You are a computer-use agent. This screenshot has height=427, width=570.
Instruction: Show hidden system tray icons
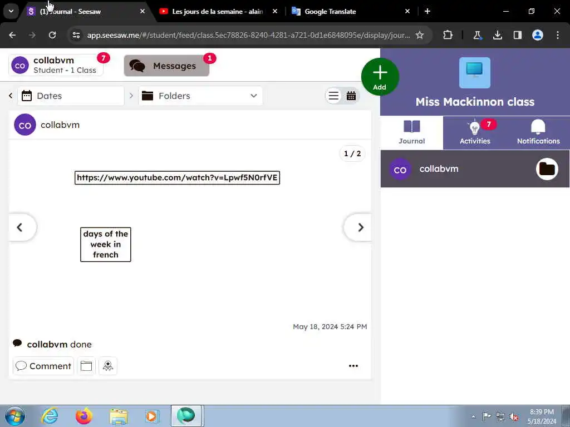(x=473, y=416)
